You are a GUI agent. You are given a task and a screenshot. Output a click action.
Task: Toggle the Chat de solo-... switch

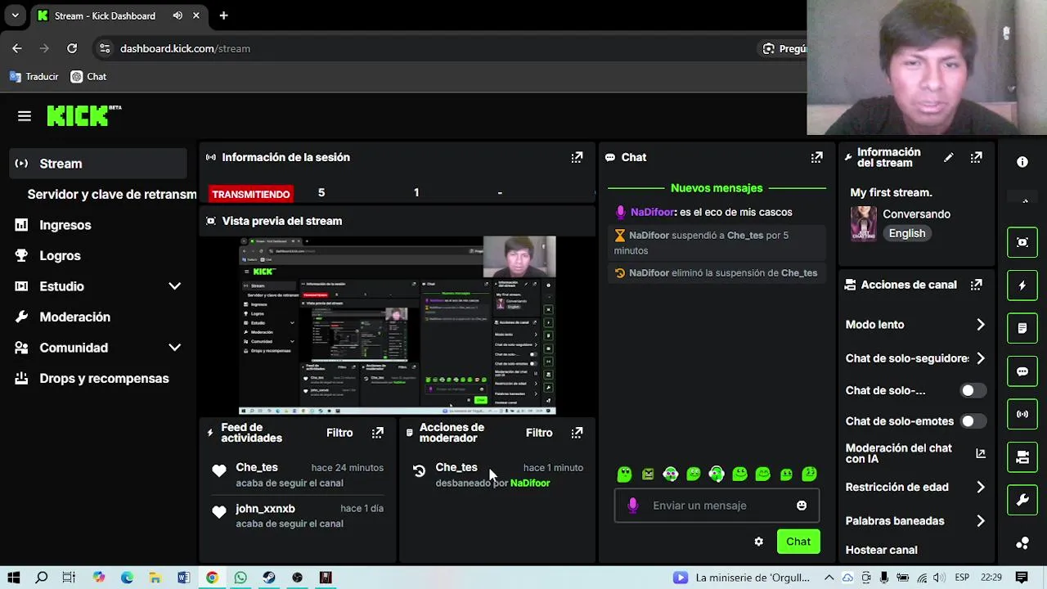(x=973, y=390)
